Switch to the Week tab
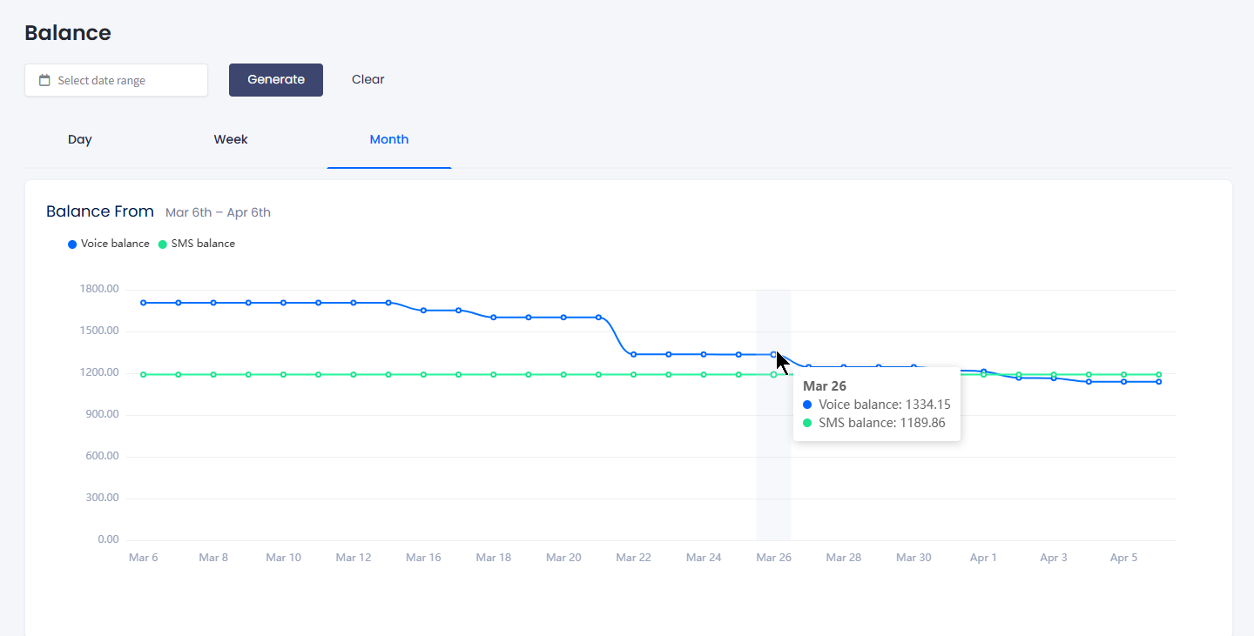Viewport: 1254px width, 636px height. click(x=230, y=139)
